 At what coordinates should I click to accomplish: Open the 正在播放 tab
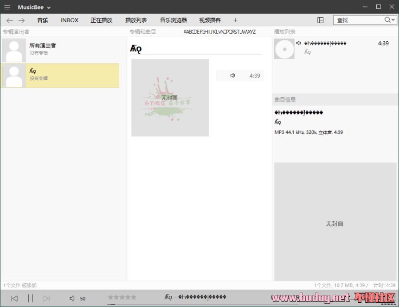[101, 20]
